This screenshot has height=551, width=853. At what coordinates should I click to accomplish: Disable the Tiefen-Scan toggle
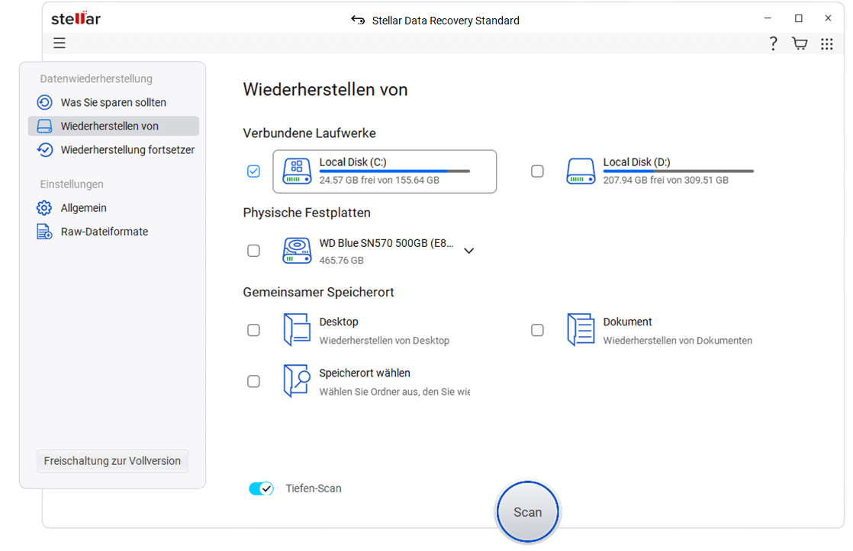coord(261,488)
